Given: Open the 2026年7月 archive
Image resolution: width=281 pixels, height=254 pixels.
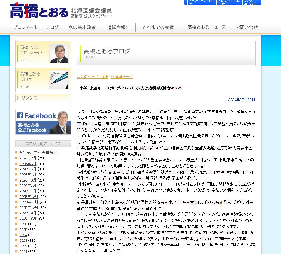Looking at the screenshot, I should (28, 158).
